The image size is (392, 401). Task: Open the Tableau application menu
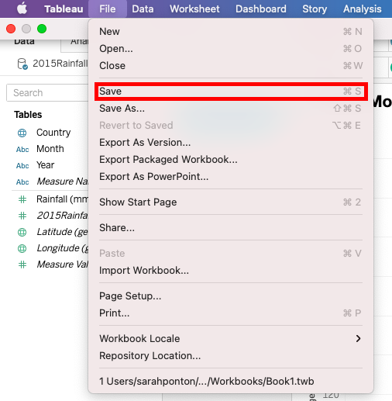(x=64, y=9)
